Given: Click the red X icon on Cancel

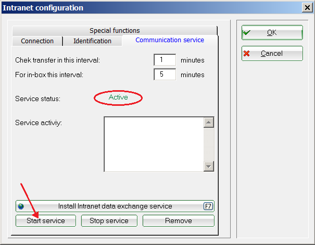Looking at the screenshot, I should click(246, 53).
